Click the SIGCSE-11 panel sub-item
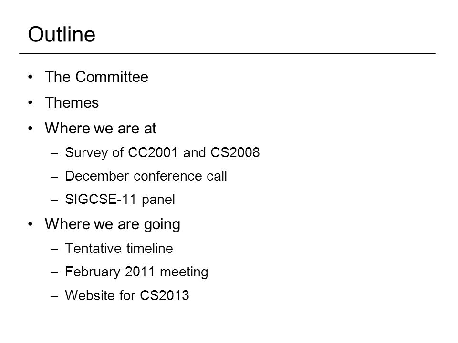Viewport: 458px width, 343px height. click(120, 200)
